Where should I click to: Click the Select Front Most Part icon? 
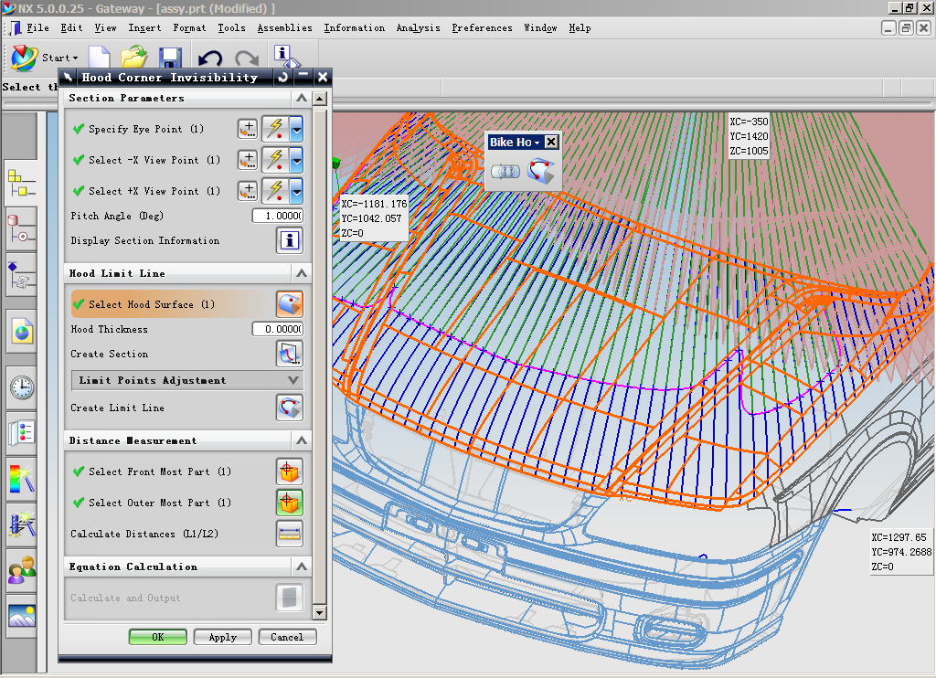(290, 471)
